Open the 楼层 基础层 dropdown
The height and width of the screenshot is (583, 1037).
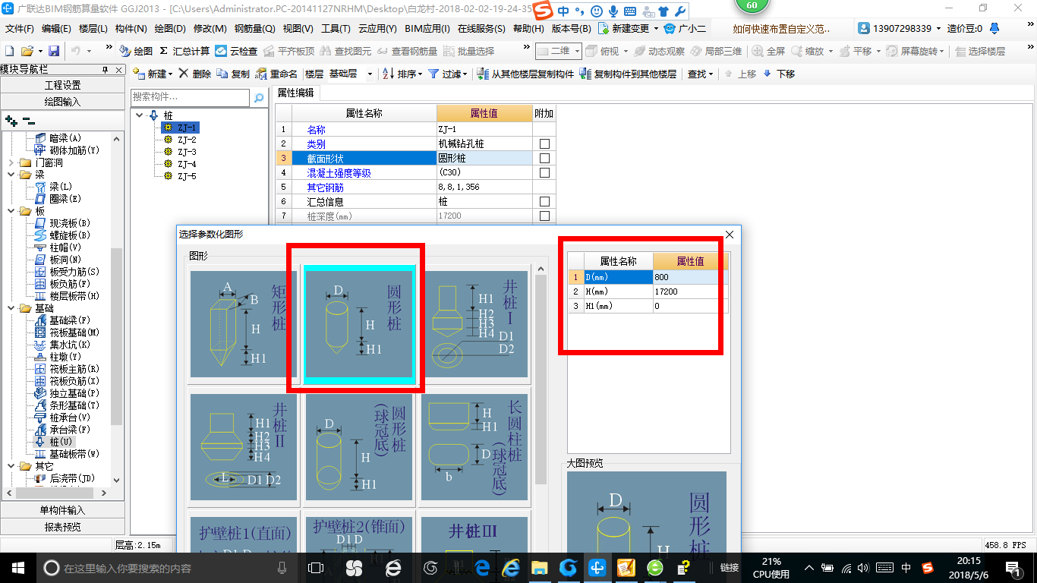pos(370,74)
